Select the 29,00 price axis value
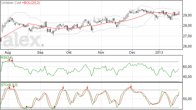This screenshot has height=110, width=196. tap(187, 15)
